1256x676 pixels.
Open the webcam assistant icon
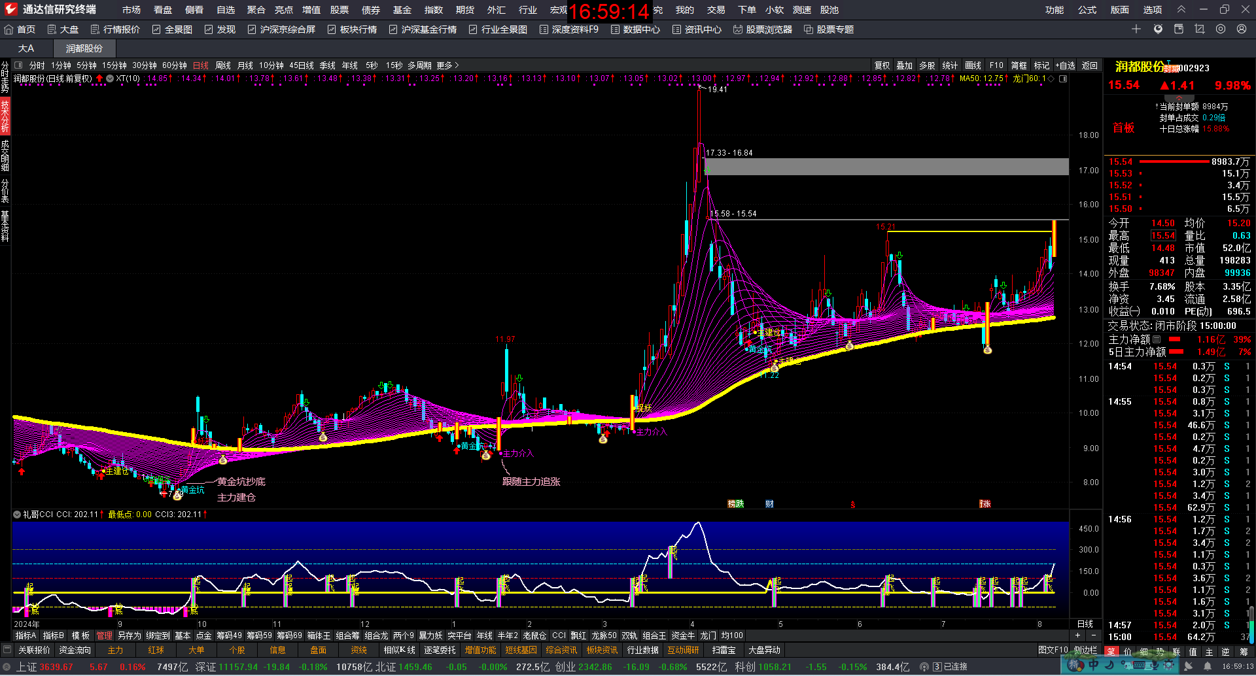[1158, 29]
